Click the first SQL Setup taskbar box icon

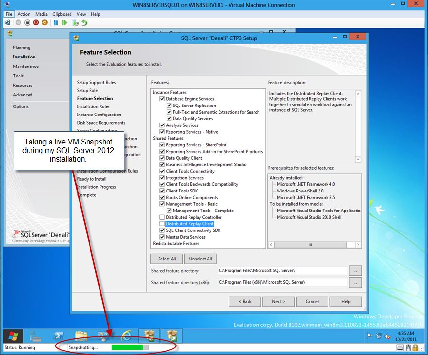point(149,336)
